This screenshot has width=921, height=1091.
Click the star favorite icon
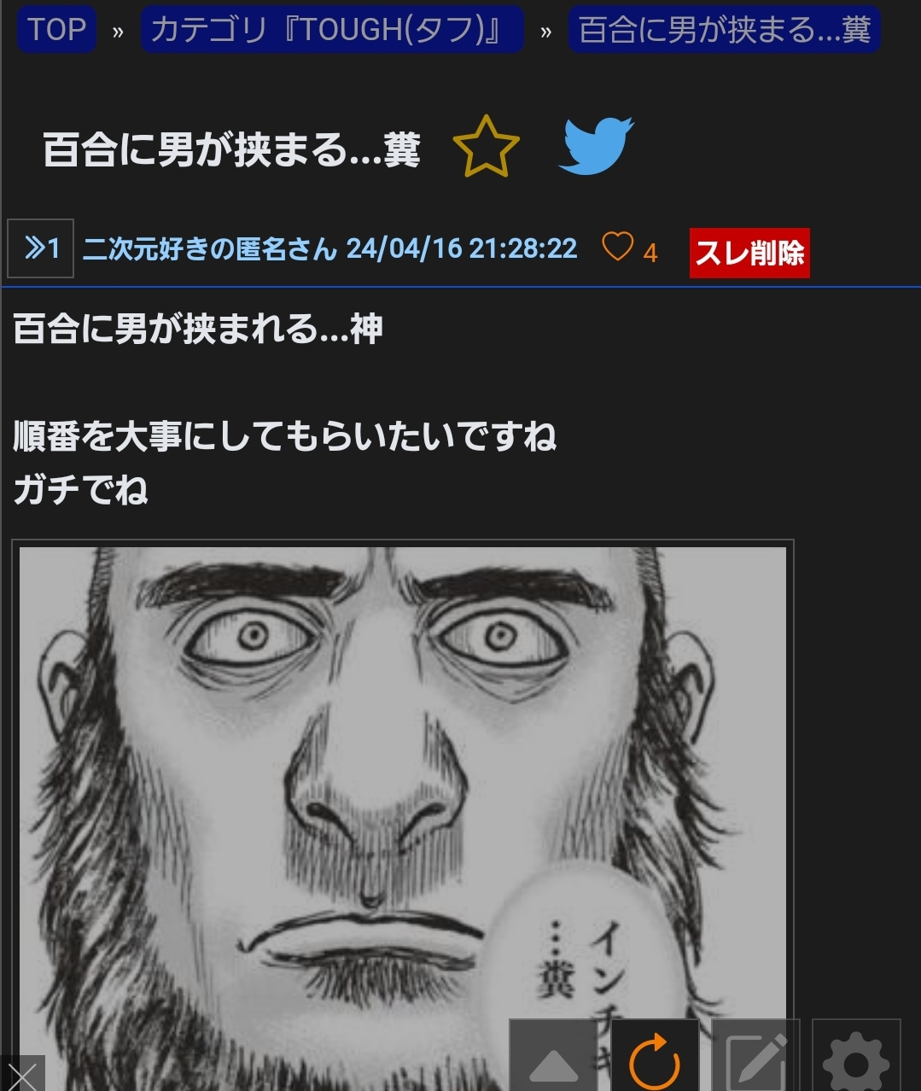[486, 146]
